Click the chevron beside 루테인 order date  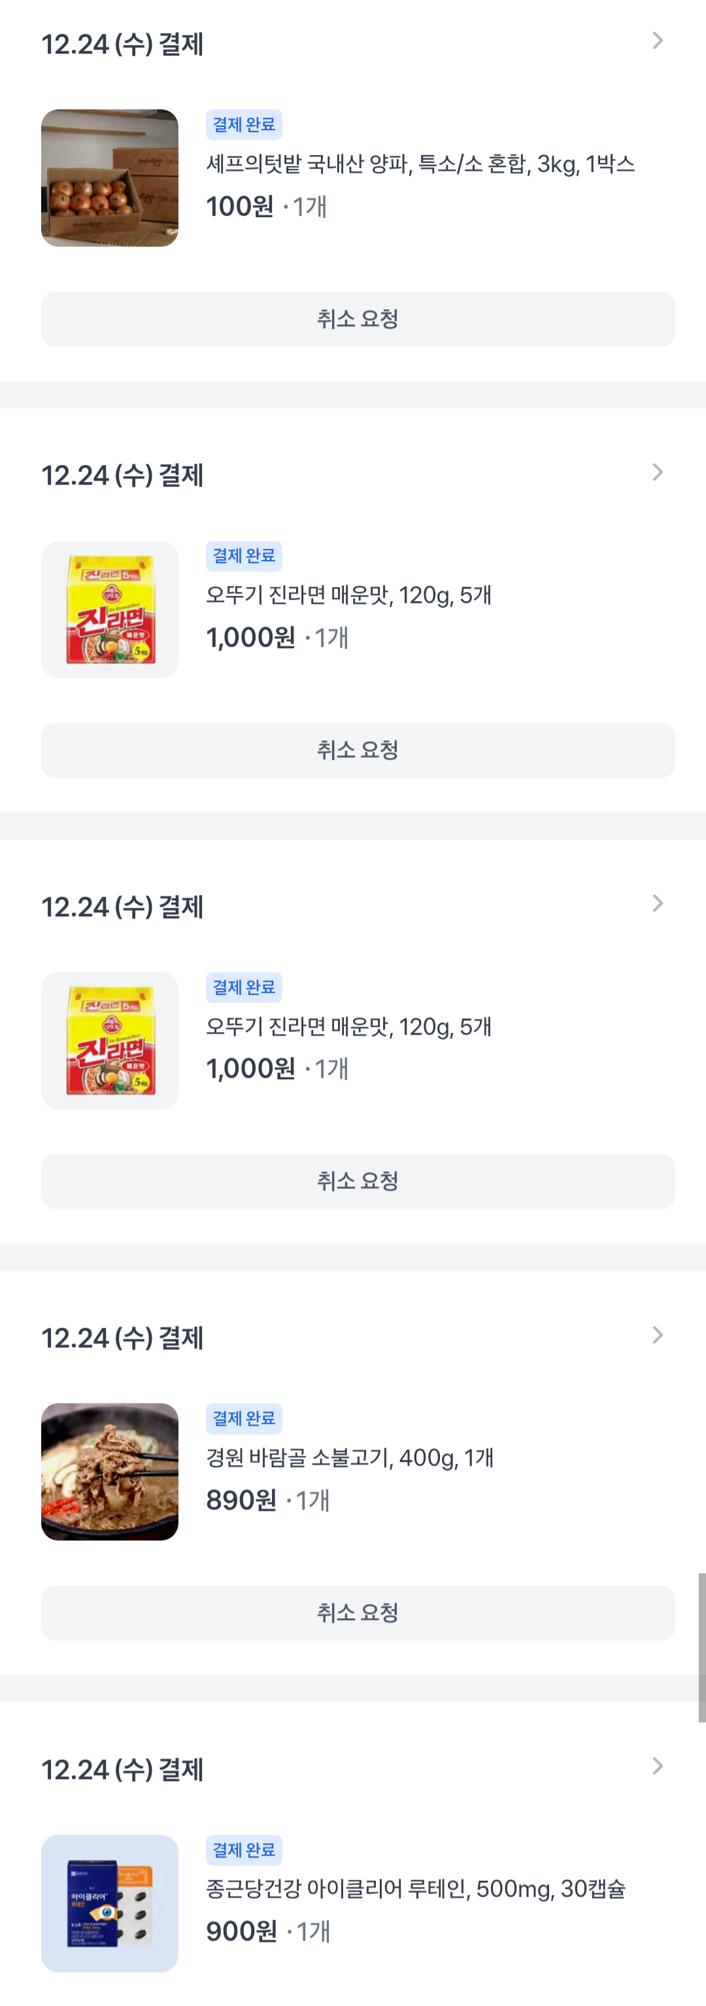[658, 1766]
